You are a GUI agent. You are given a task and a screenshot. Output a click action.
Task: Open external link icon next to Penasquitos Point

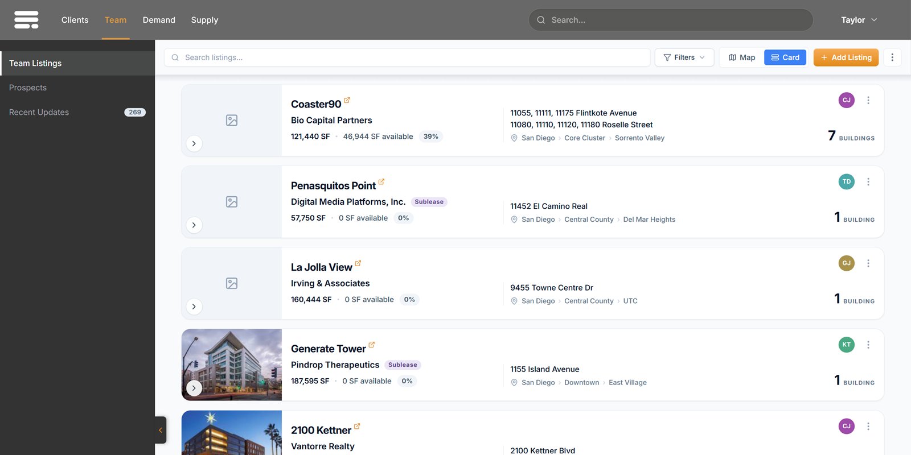click(381, 181)
